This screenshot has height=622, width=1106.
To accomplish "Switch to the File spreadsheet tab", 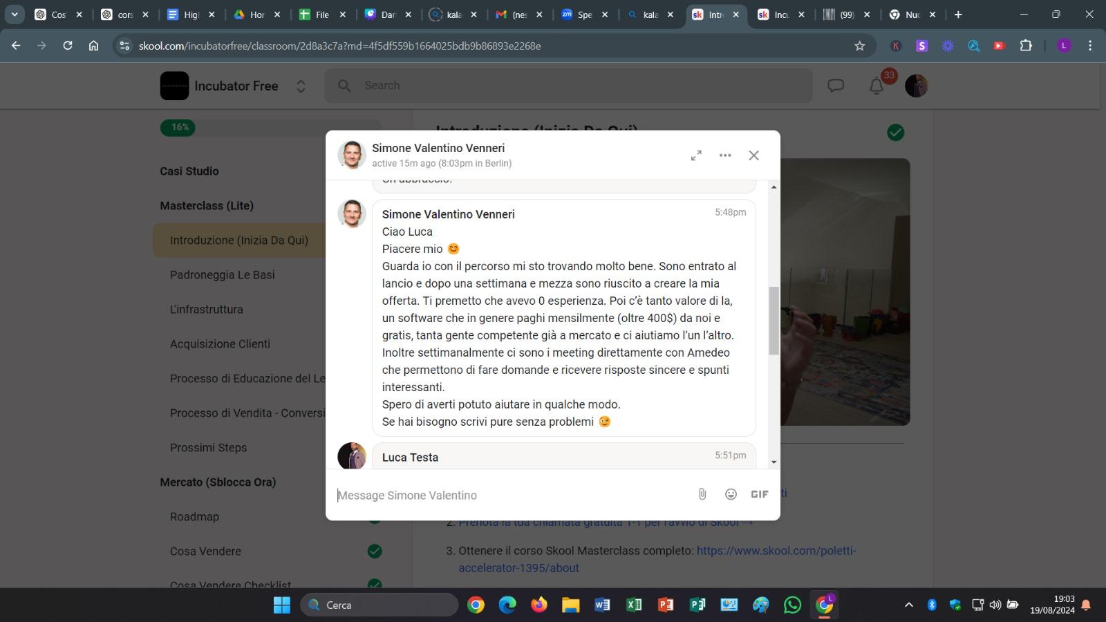I will pos(323,15).
